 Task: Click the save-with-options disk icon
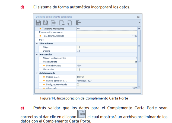click(46, 22)
